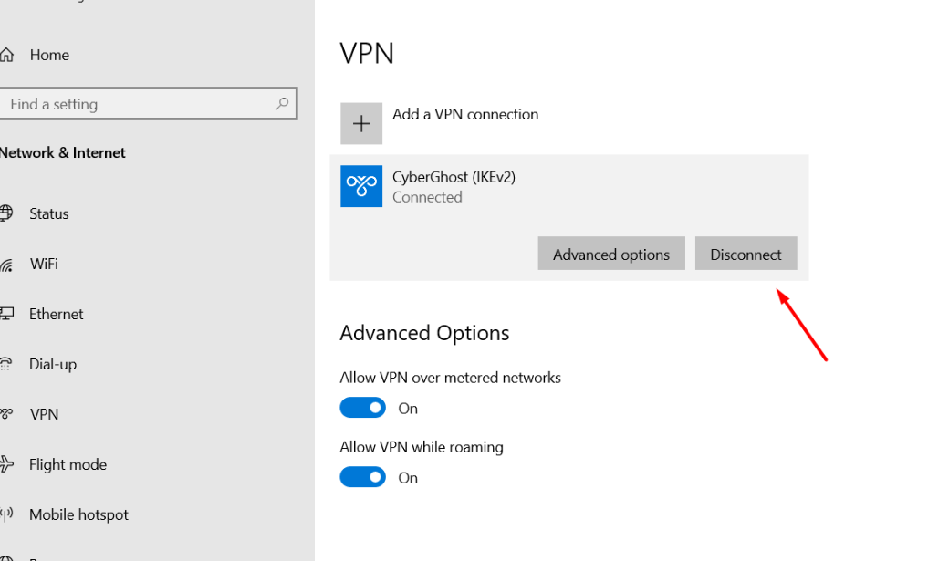Open Home settings page
928x561 pixels.
(49, 55)
